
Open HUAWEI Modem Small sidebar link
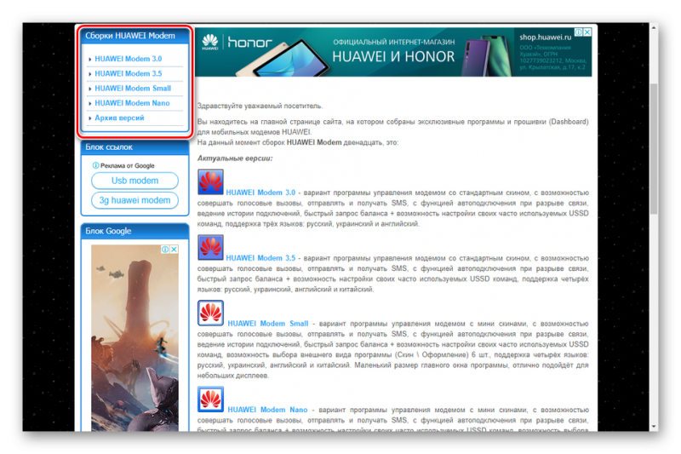(x=133, y=89)
